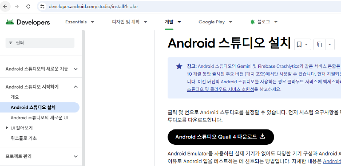Open 스튜디오 및 클라우드 서비스 호환성 link
341x166 pixels.
click(x=220, y=89)
